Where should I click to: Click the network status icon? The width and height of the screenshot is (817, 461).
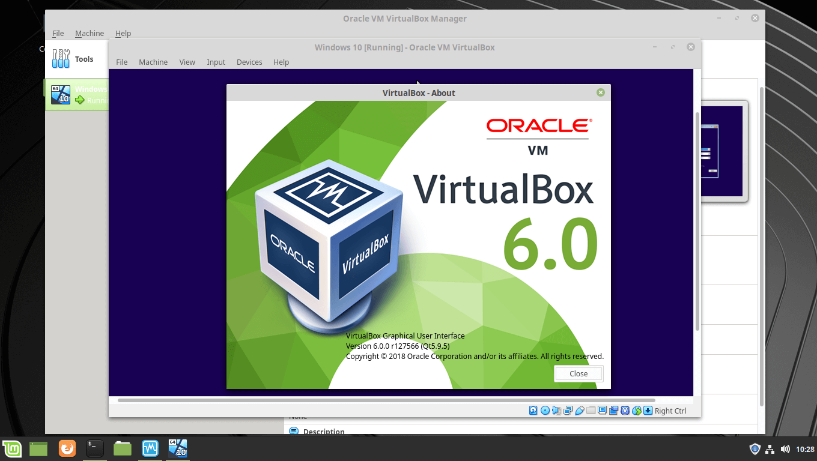(x=568, y=410)
